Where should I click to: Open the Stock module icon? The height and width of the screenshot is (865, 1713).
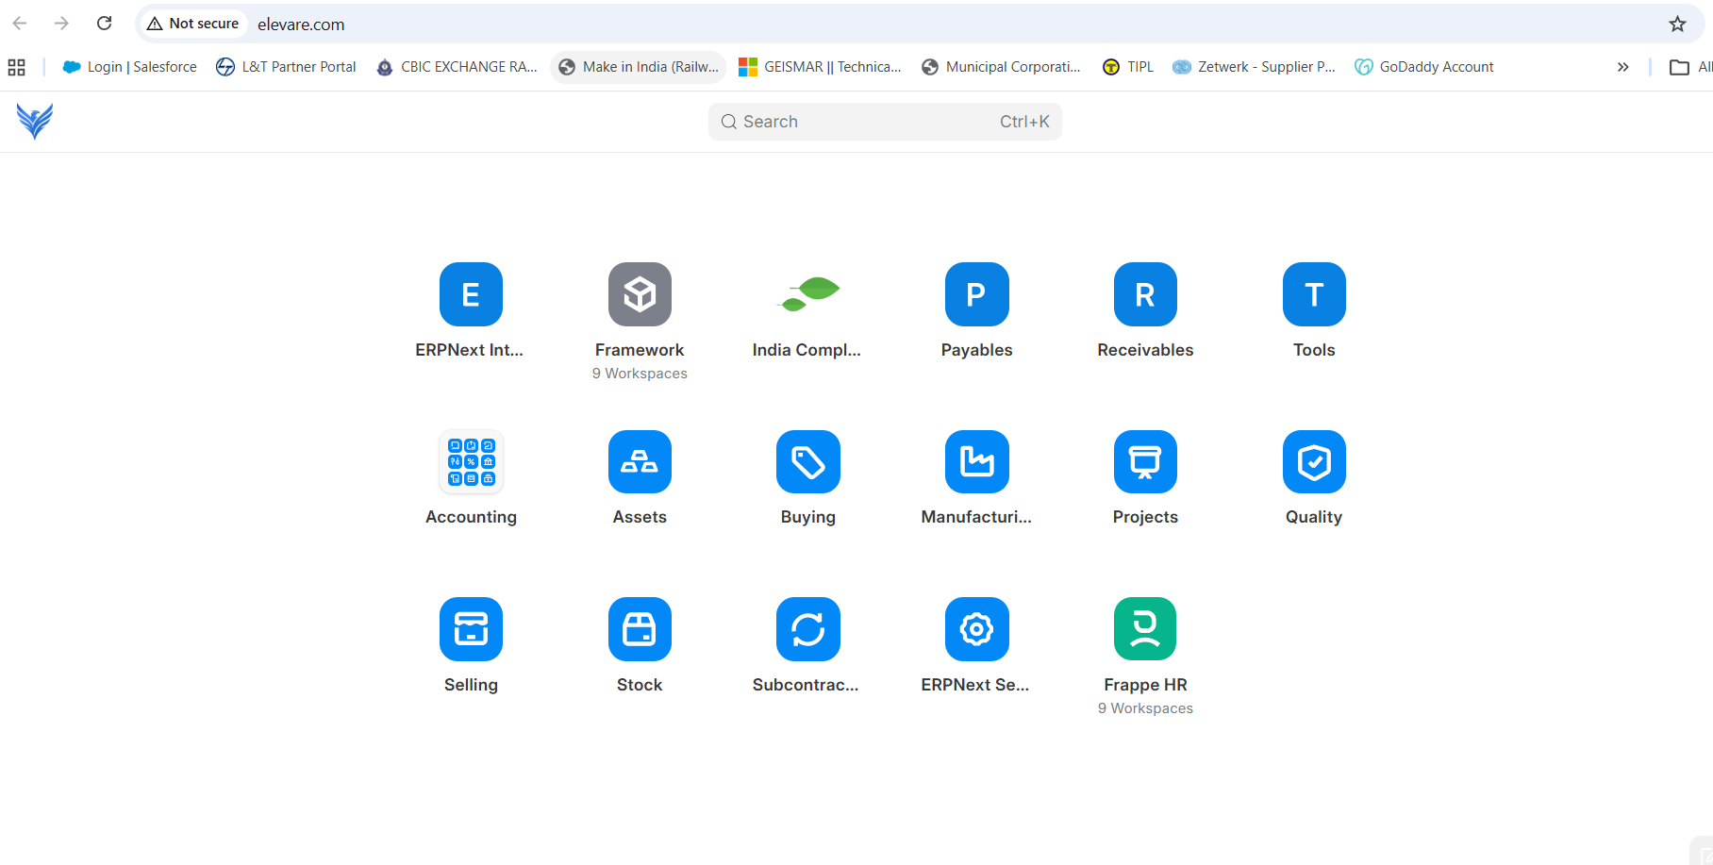click(640, 629)
